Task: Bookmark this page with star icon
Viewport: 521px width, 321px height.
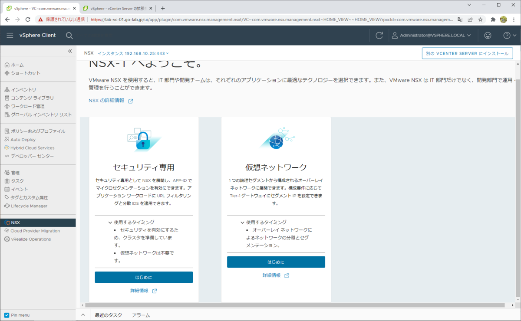Action: 480,20
